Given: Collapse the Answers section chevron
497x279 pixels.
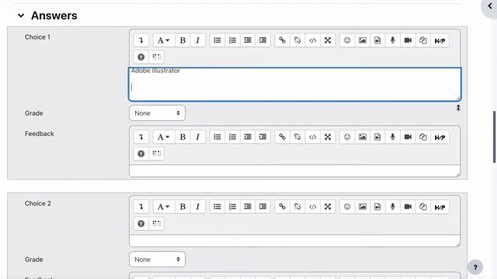Looking at the screenshot, I should click(x=21, y=15).
